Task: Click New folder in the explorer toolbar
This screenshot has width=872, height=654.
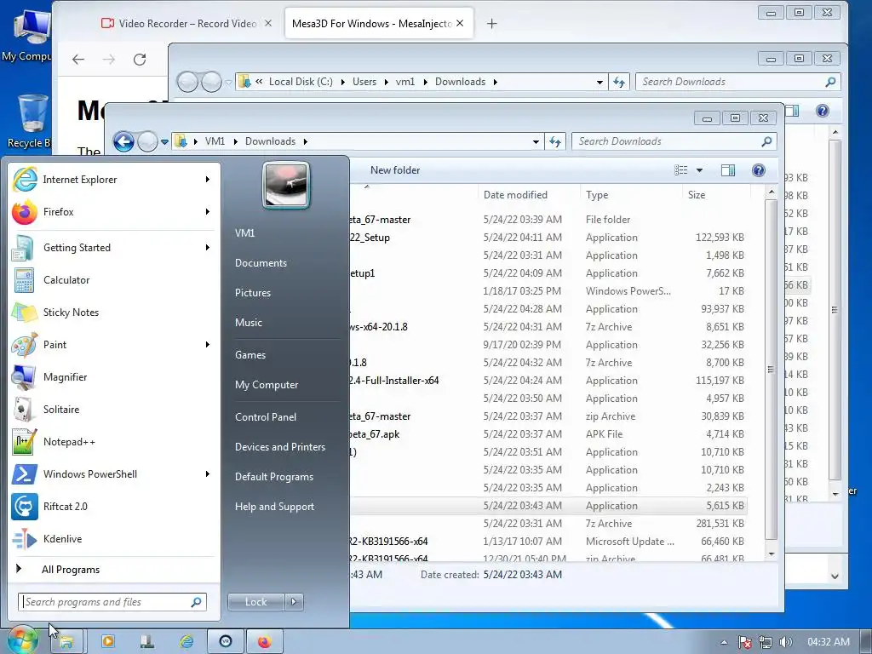Action: pyautogui.click(x=395, y=170)
